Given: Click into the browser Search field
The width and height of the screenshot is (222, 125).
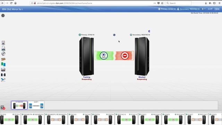Looking at the screenshot, I should (178, 3).
